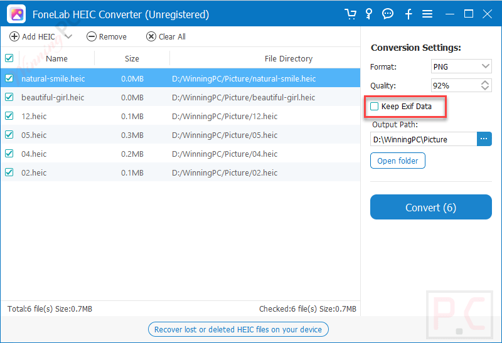Screen dimensions: 502x343
Task: Click path D:/WinningPC/Picture/02.heic
Action: [x=225, y=173]
